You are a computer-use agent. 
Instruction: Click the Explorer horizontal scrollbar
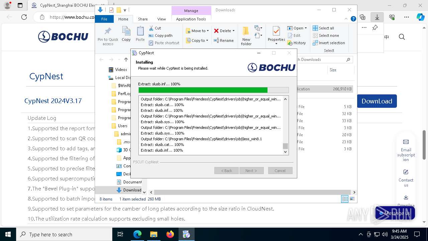click(x=253, y=192)
